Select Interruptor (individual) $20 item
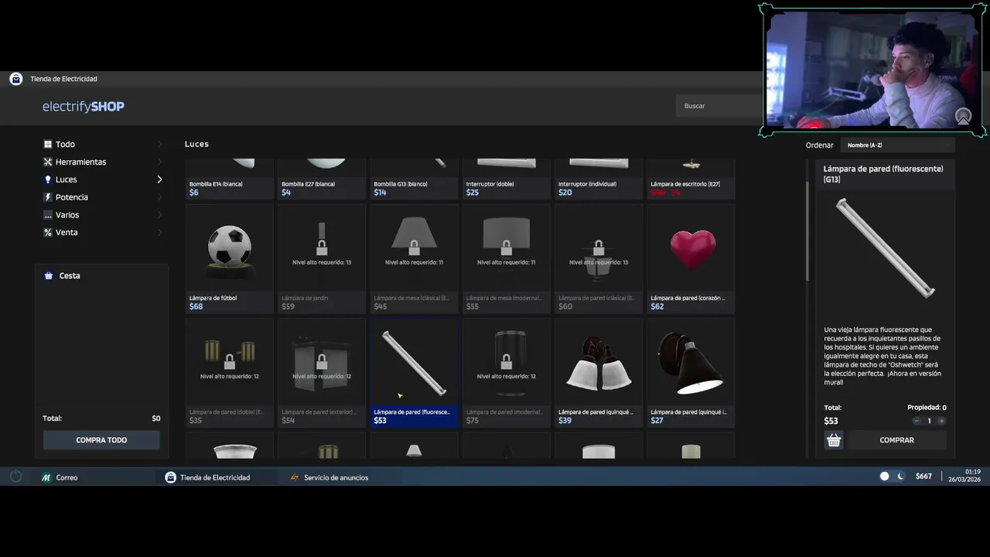This screenshot has height=557, width=990. [599, 179]
